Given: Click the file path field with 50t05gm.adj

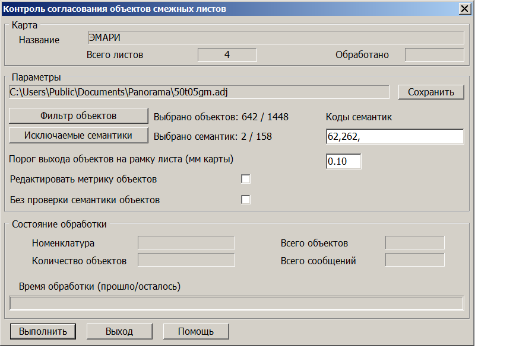Looking at the screenshot, I should [199, 92].
